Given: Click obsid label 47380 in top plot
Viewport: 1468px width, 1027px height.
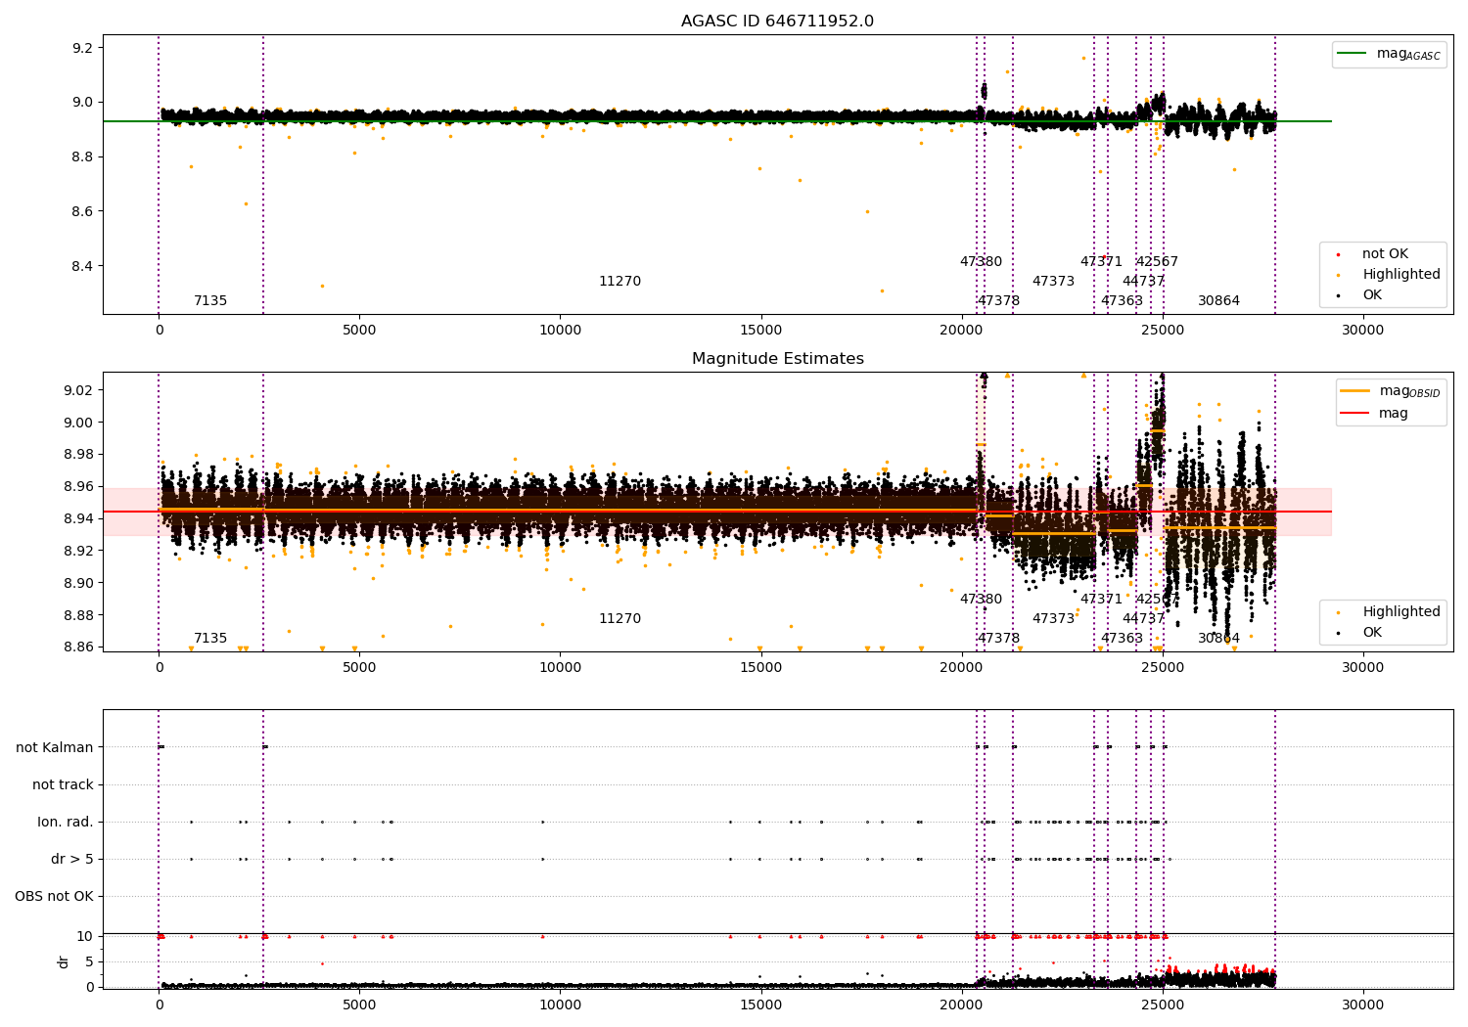Looking at the screenshot, I should [981, 262].
